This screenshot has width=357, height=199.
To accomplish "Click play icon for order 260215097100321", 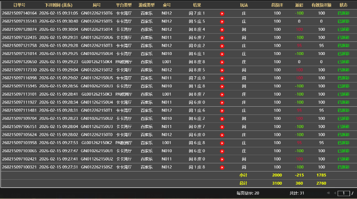I will (222, 167).
